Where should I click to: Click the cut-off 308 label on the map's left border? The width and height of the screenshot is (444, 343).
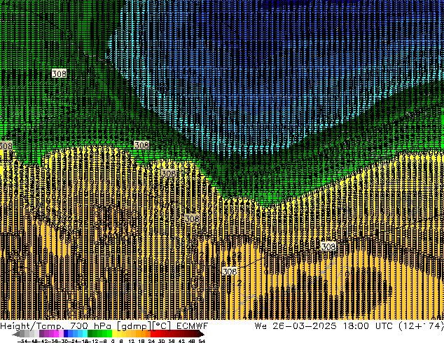point(6,146)
